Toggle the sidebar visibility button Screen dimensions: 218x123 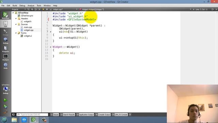pyautogui.click(x=14, y=114)
